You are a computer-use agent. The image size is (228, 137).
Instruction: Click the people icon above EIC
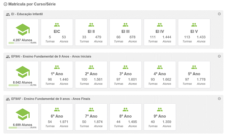[x=57, y=25]
